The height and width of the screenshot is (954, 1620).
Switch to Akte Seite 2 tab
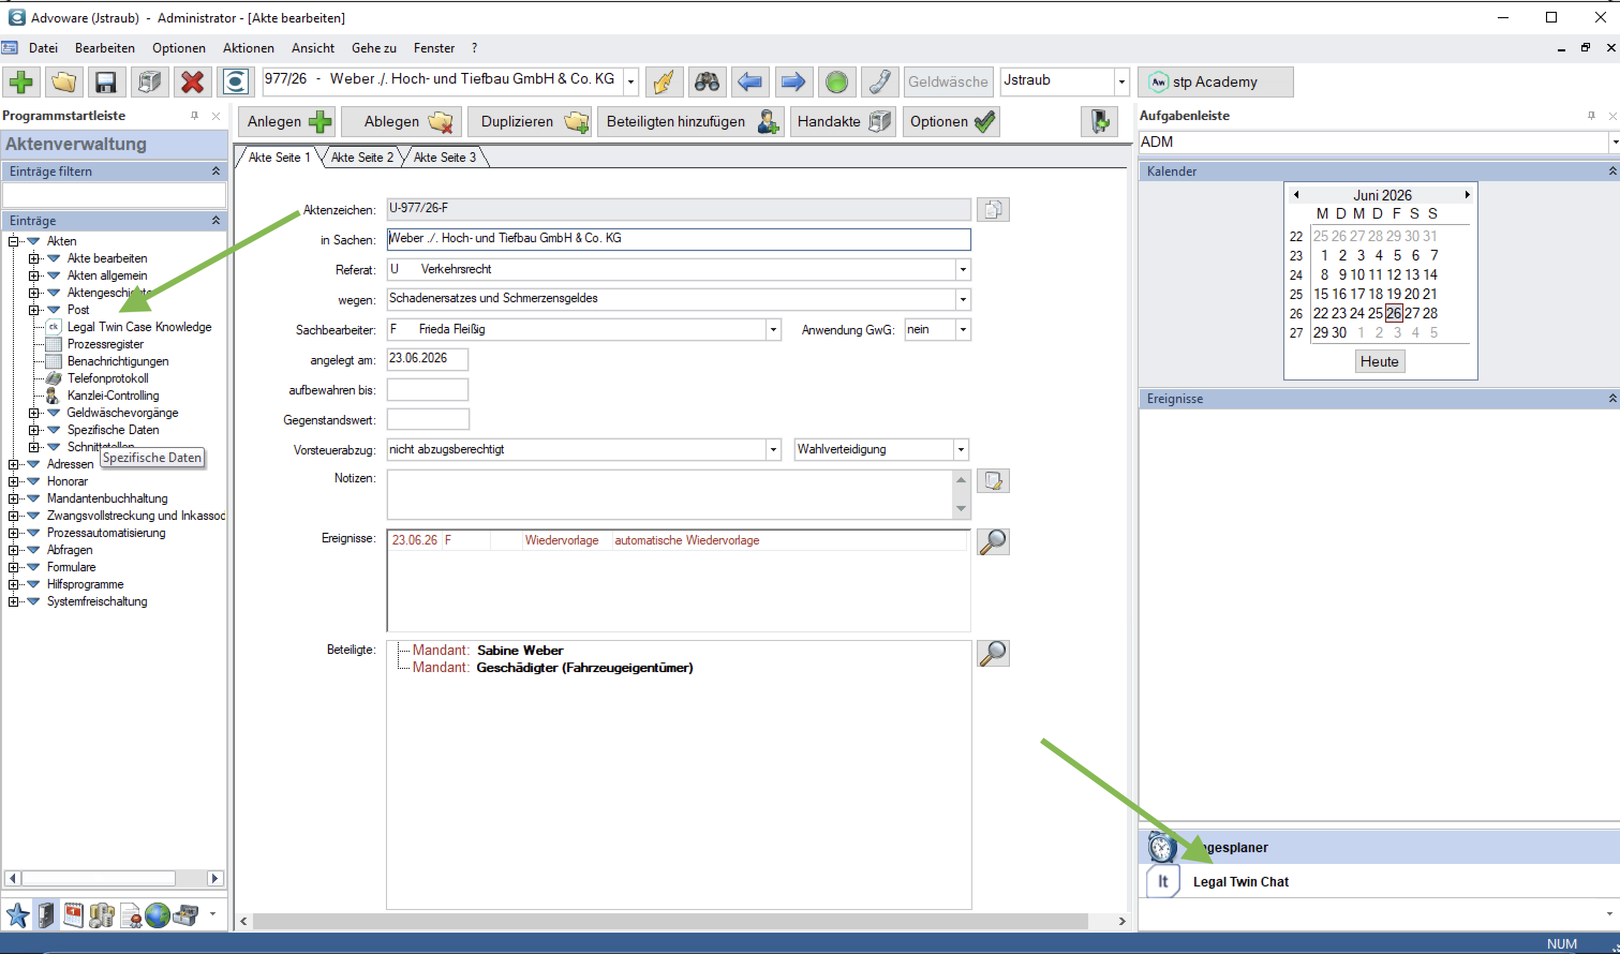pos(362,158)
